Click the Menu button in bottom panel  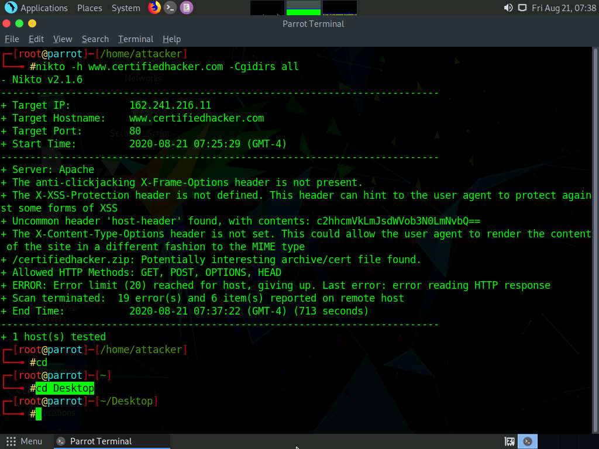23,441
